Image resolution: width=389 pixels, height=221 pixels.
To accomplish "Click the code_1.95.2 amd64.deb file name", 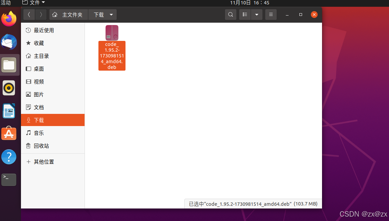I will tap(112, 56).
